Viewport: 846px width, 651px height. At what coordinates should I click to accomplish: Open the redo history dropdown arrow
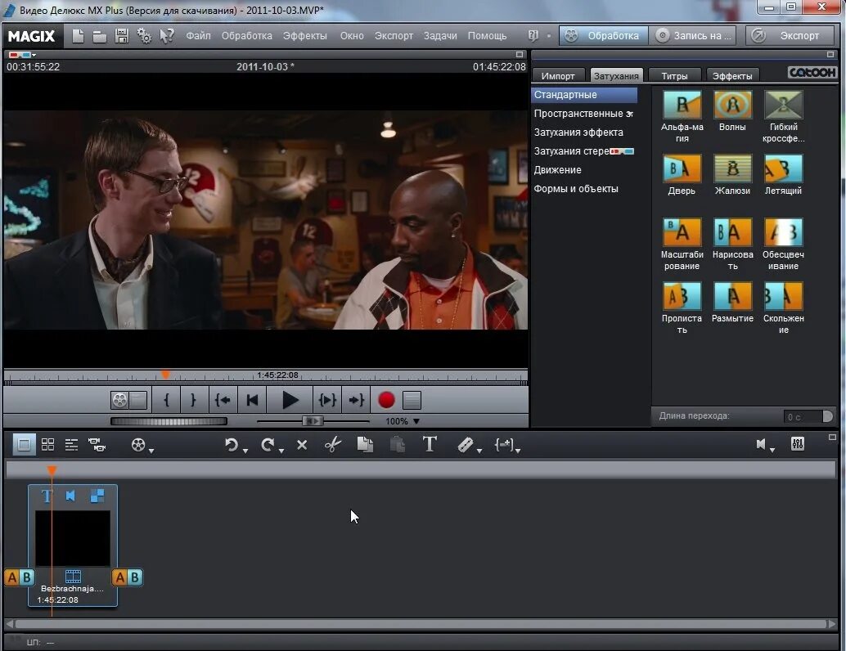(x=281, y=451)
